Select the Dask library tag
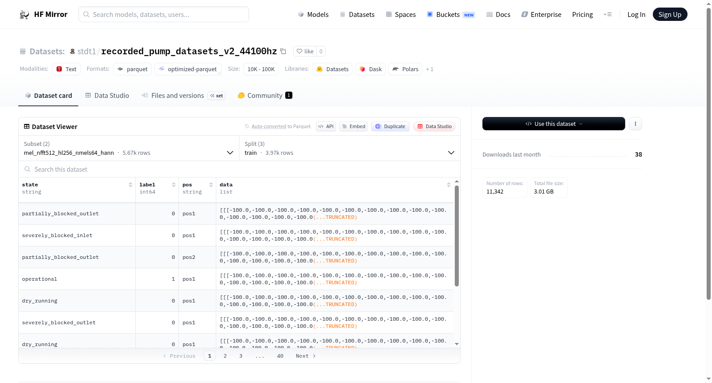The width and height of the screenshot is (712, 383). [371, 69]
